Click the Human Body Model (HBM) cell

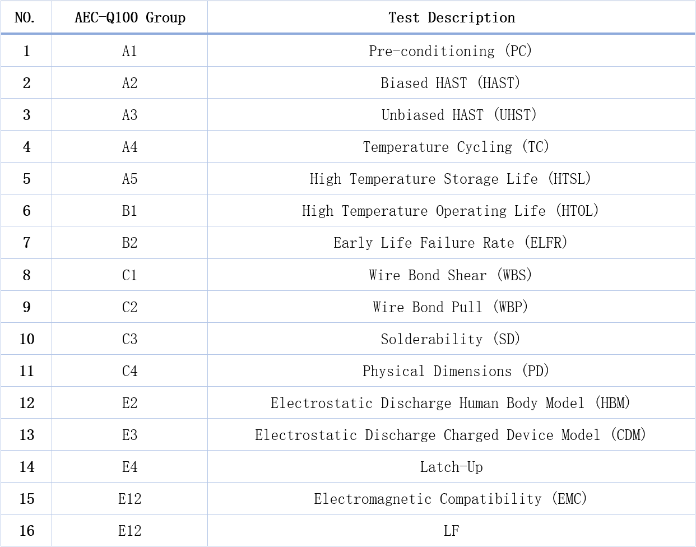click(x=451, y=403)
